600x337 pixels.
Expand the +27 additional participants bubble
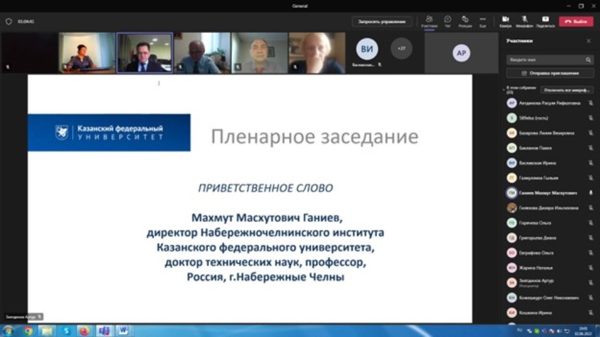pos(402,48)
